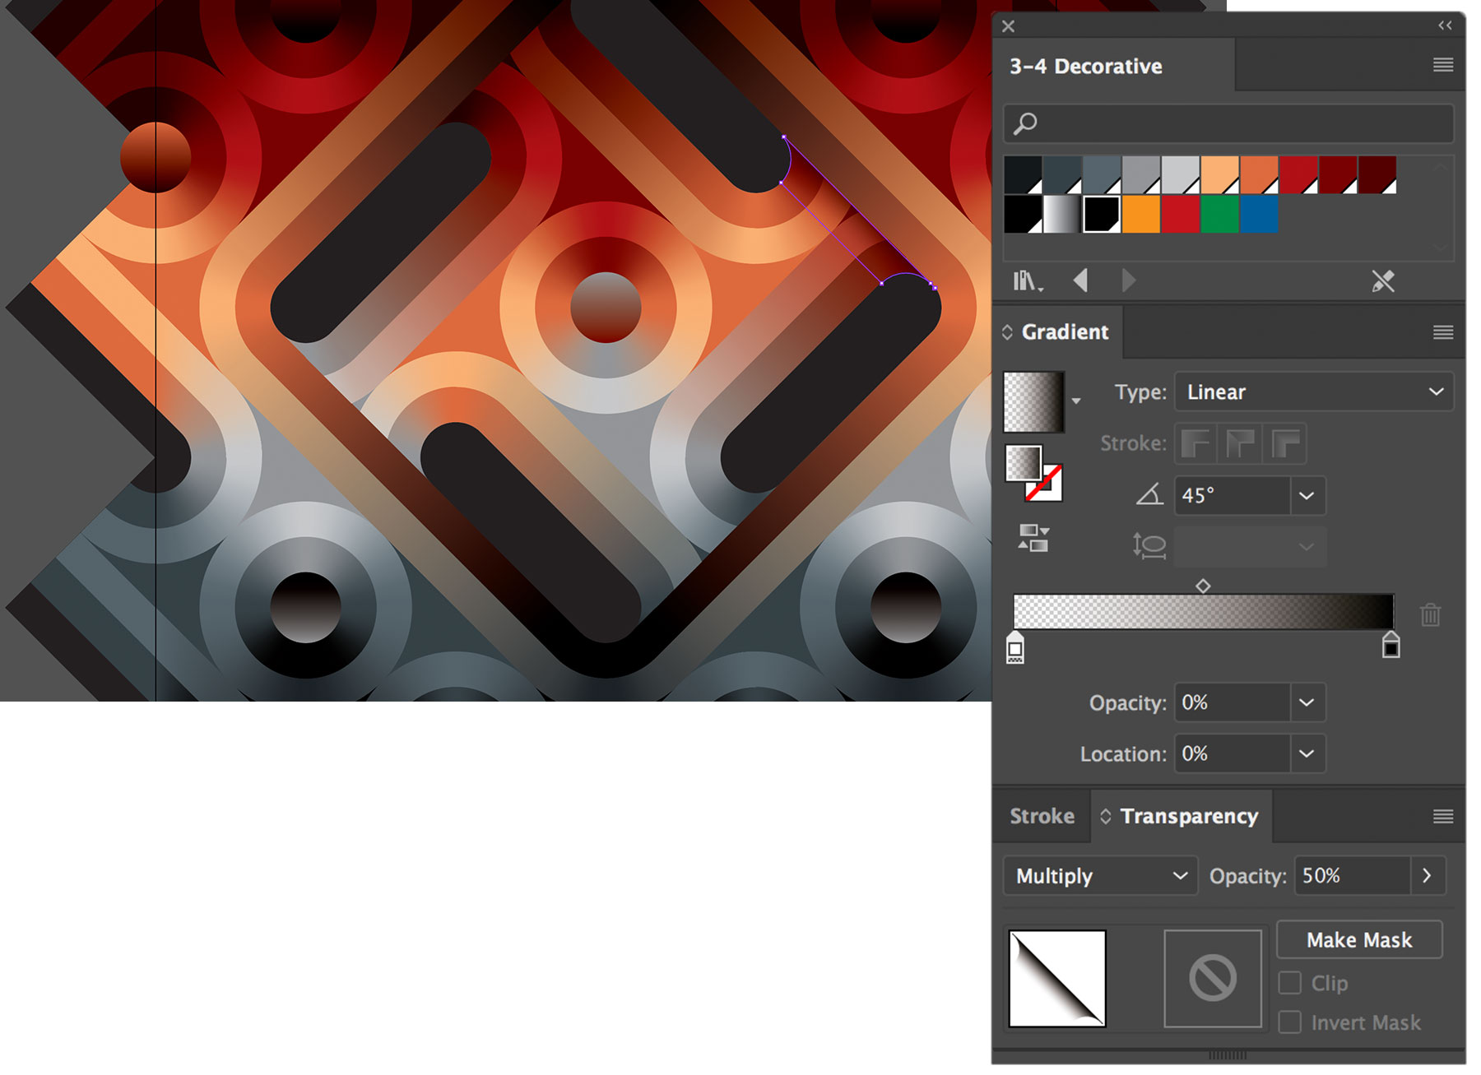Screen dimensions: 1481x1075
Task: Expand opacity options with the arrow button
Action: pos(1428,875)
